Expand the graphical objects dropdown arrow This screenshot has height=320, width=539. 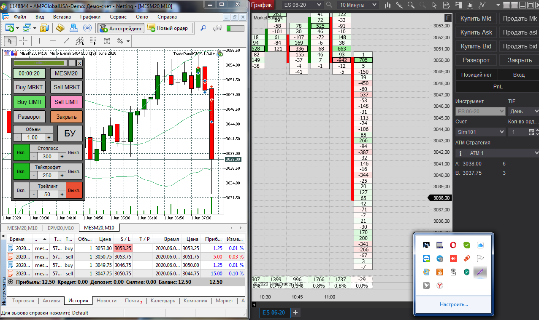128,41
